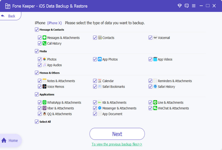The image size is (222, 150).
Task: Click the Voice Memos icon
Action: tap(44, 86)
